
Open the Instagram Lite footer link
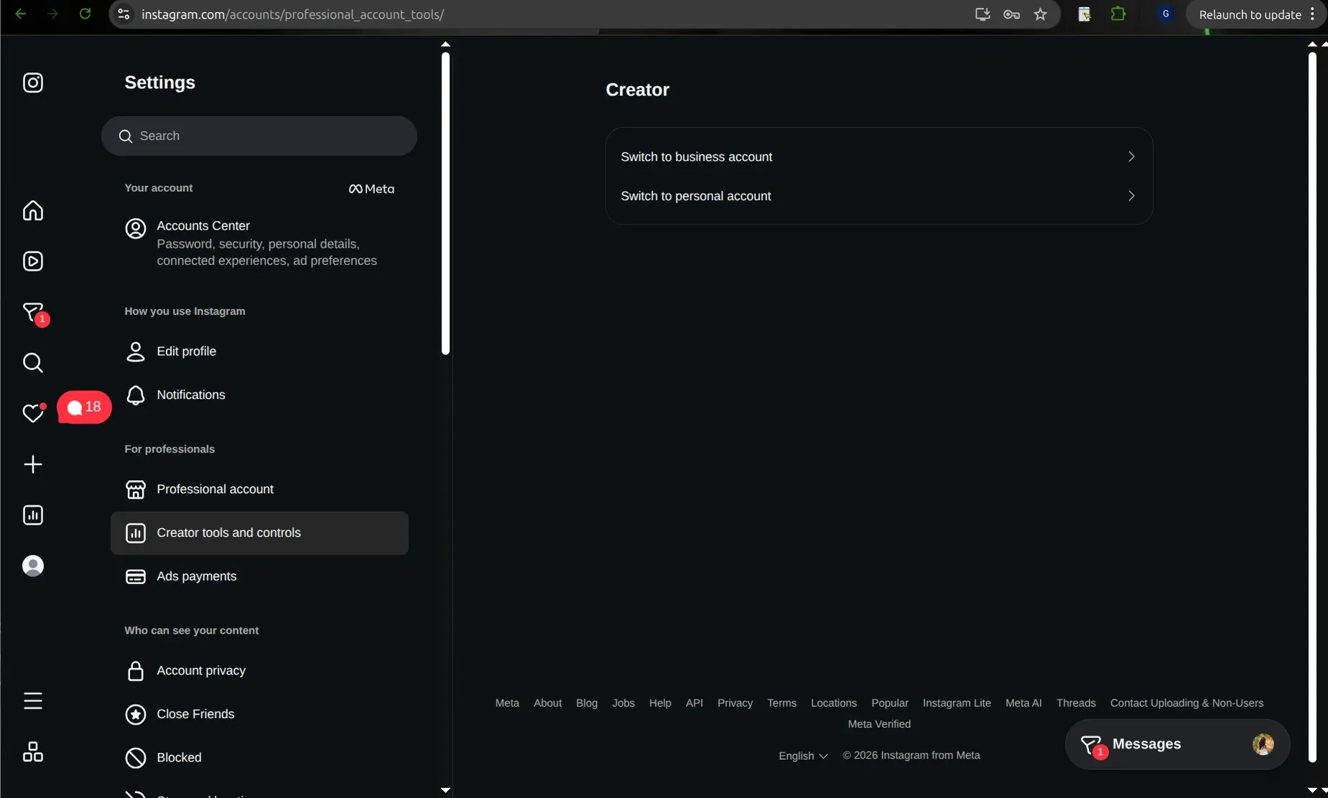click(x=957, y=703)
